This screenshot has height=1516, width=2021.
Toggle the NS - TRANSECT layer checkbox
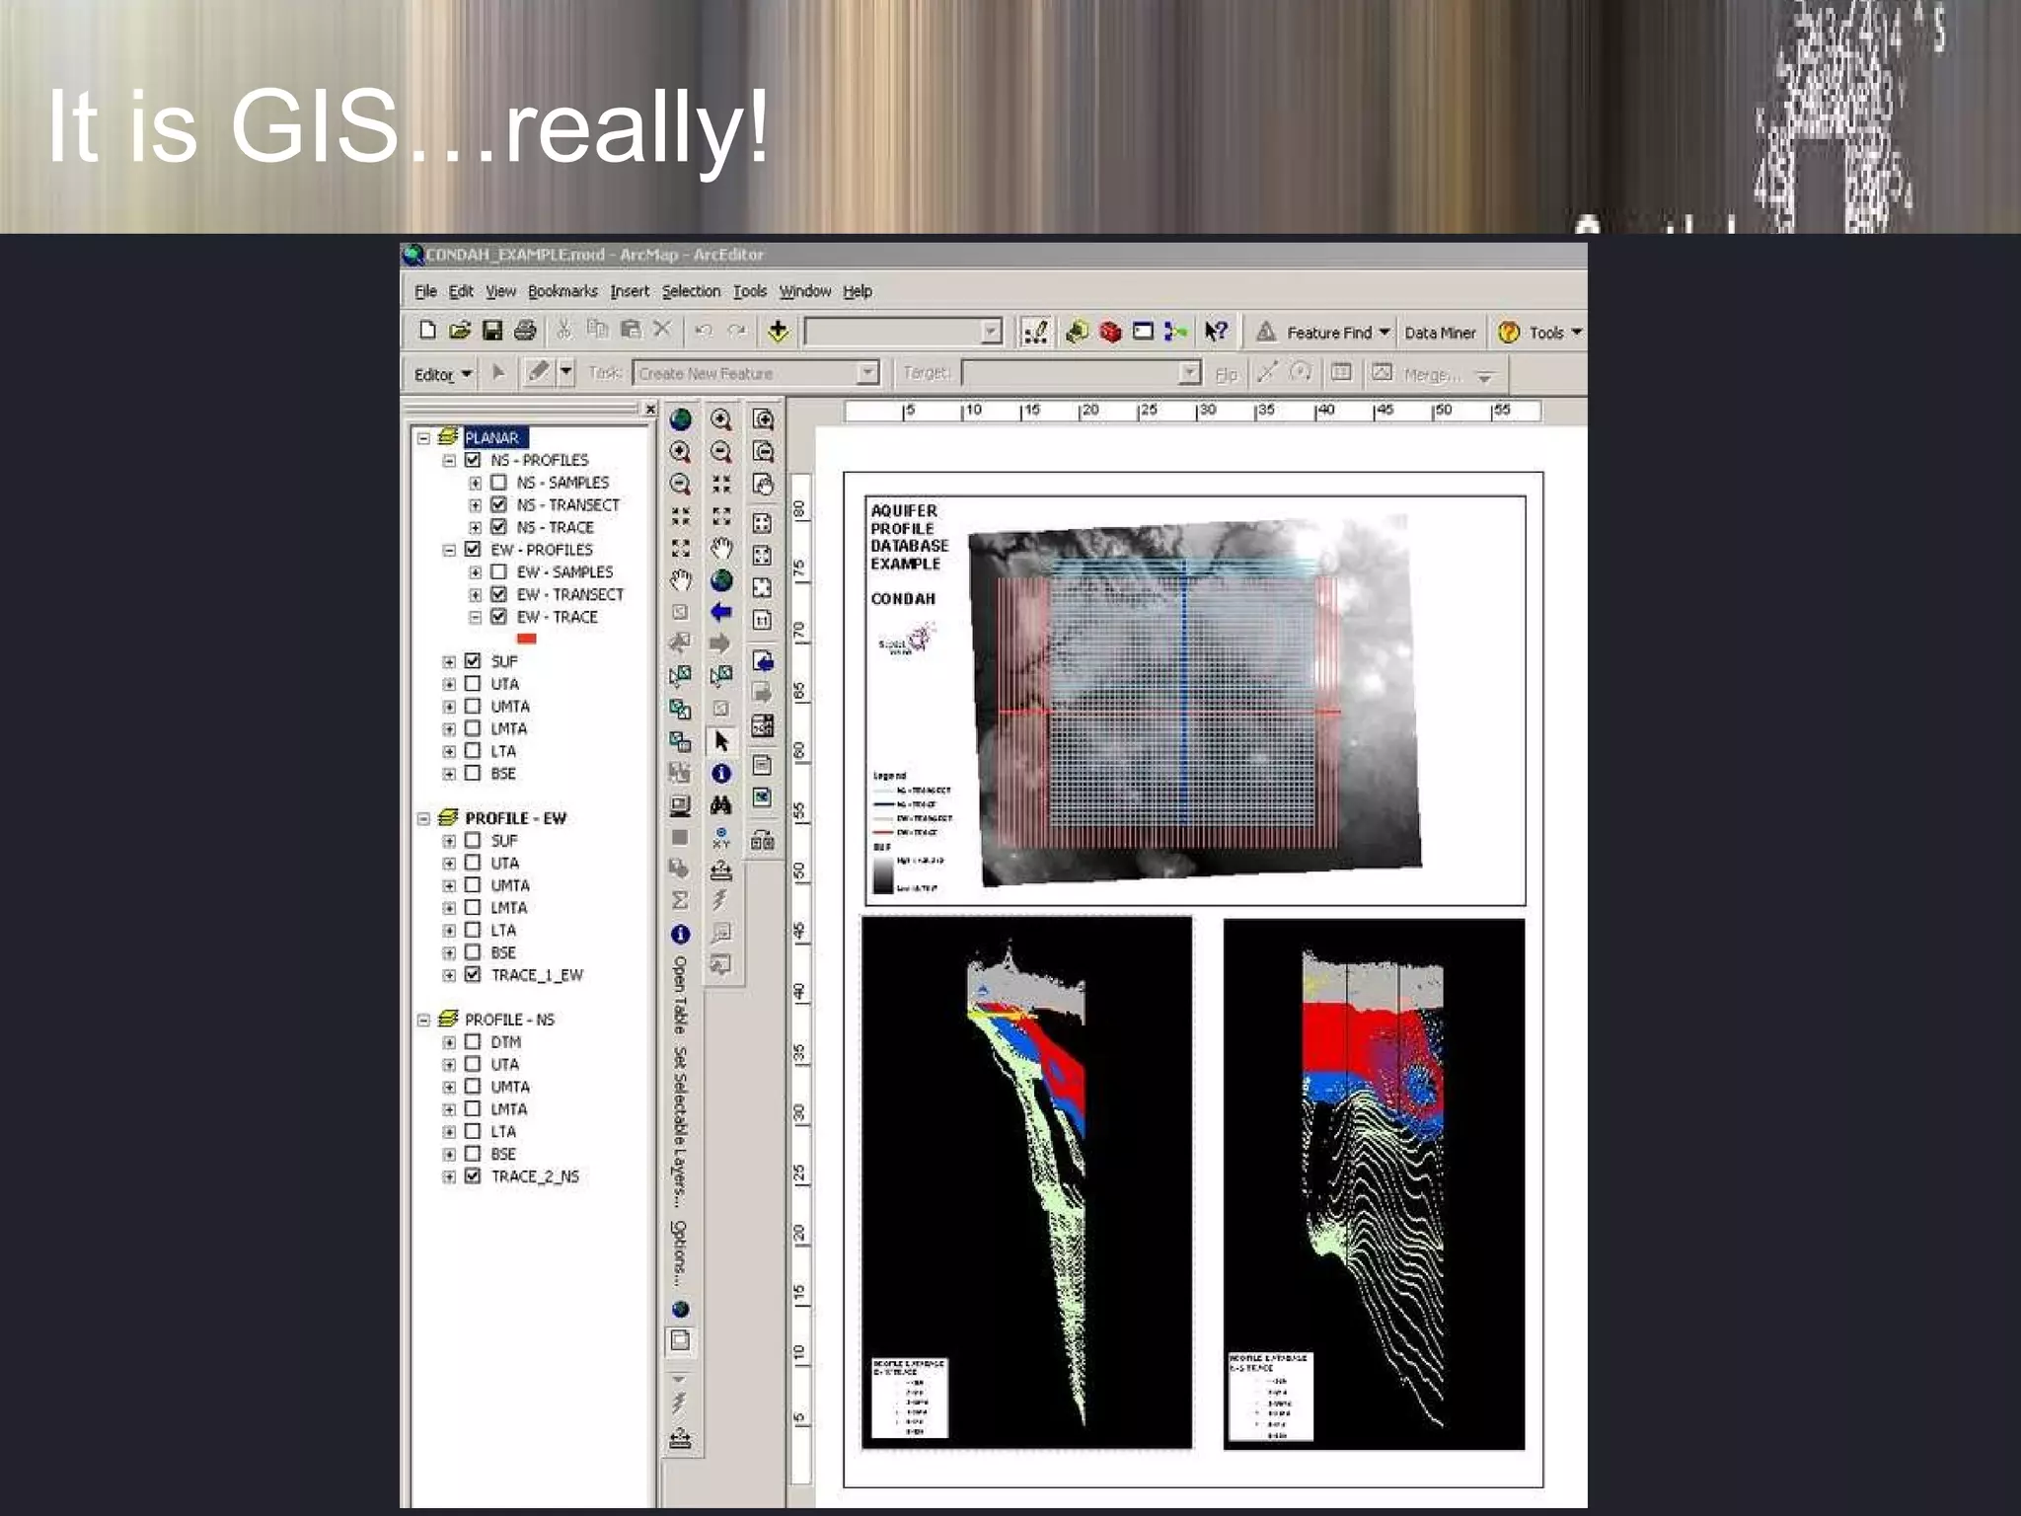point(498,504)
